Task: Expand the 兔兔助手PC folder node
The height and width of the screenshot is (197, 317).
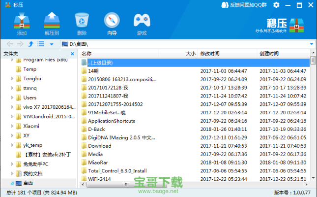Action: pos(12,164)
